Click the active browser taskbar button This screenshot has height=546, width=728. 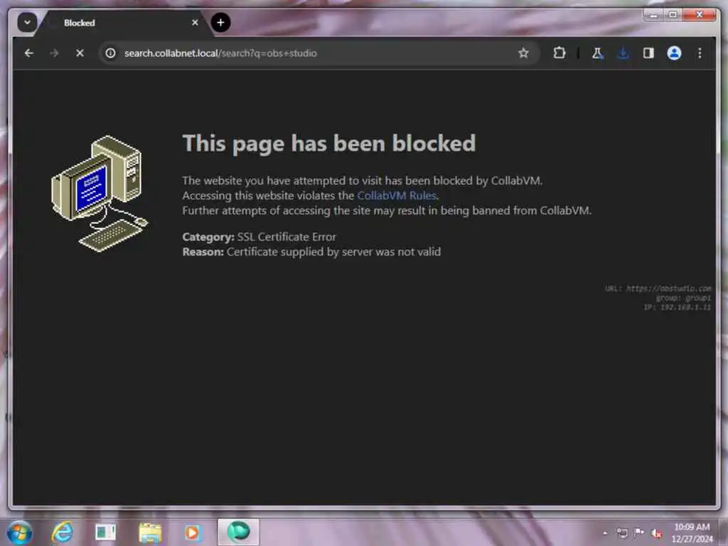click(238, 532)
